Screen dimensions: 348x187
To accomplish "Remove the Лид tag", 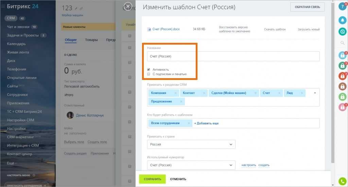I will [301, 93].
